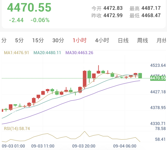This screenshot has height=150, width=167.
Task: Open the 4小时 chart tab
Action: (102, 40)
